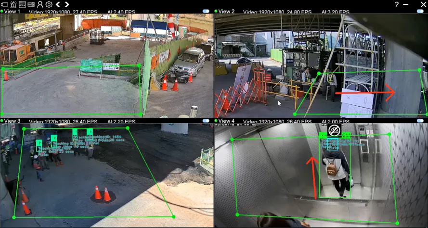Go to previous page with left chevron
The image size is (428, 228).
(x=58, y=4)
